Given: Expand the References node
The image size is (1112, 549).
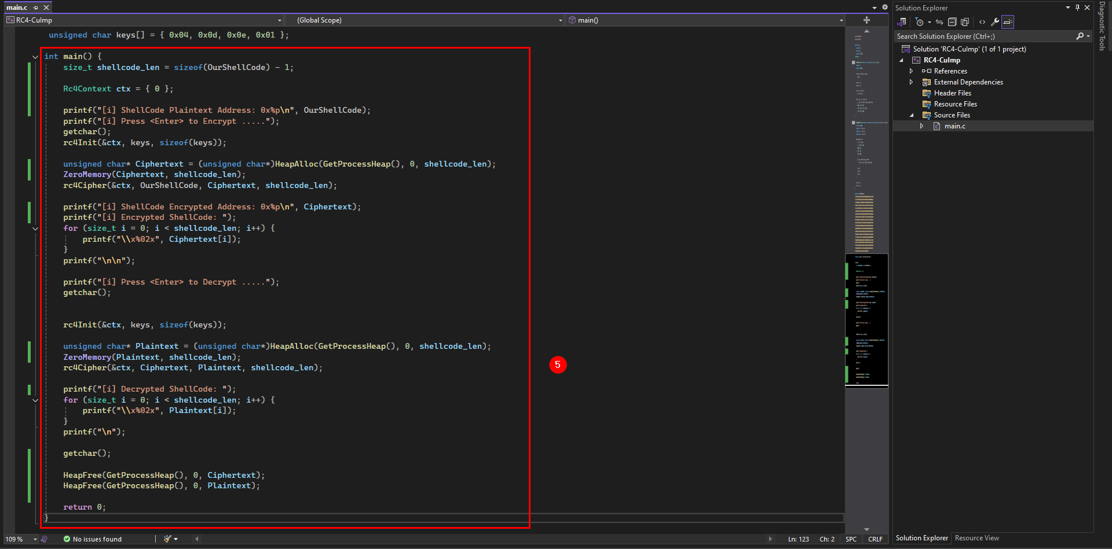Looking at the screenshot, I should (x=911, y=71).
